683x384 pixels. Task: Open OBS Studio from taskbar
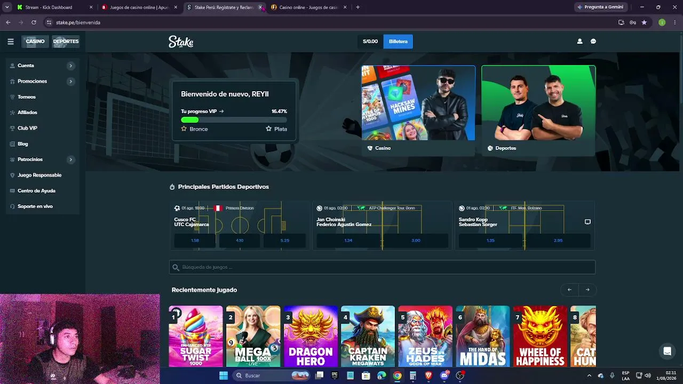pos(460,375)
